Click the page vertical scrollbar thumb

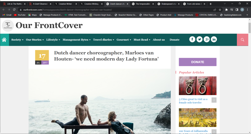tap(250, 28)
